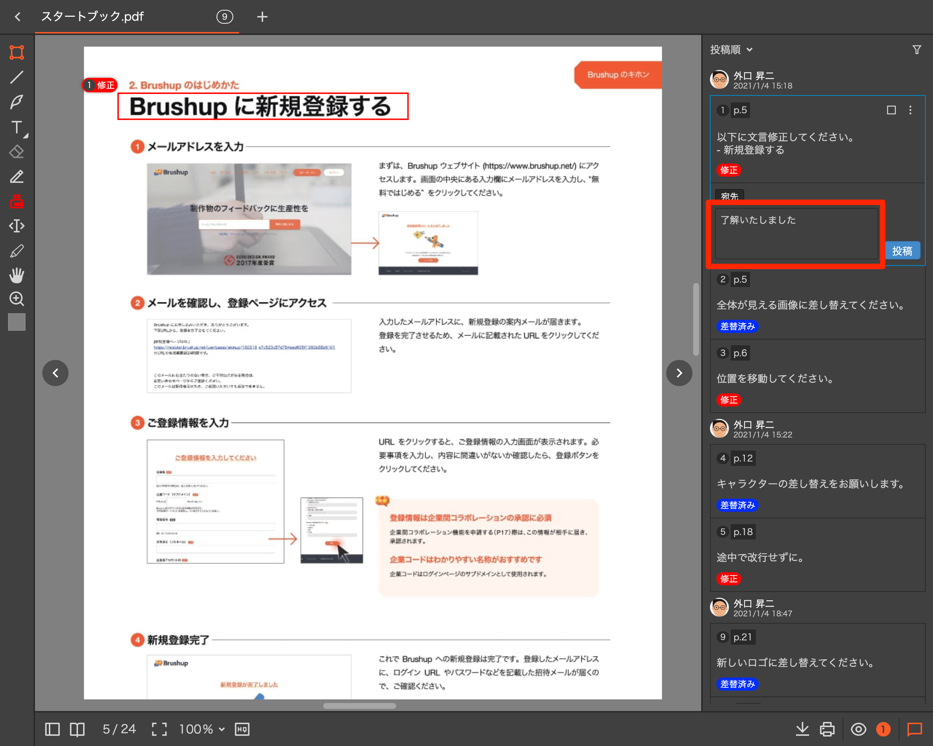Viewport: 933px width, 746px height.
Task: Go to the previous page arrow
Action: [x=55, y=373]
